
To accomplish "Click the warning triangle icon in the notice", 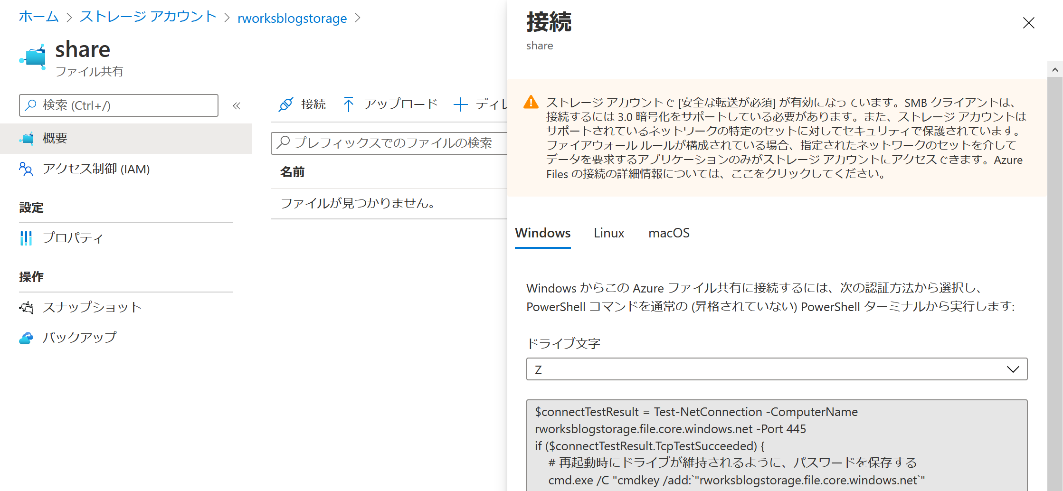I will click(x=531, y=102).
